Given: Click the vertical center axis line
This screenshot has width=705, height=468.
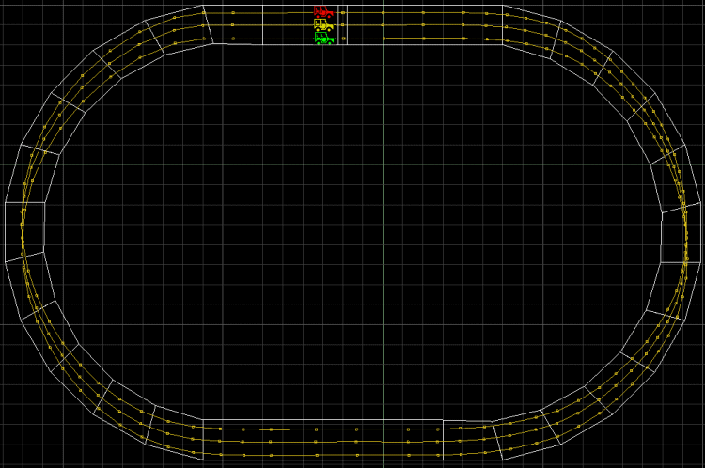Looking at the screenshot, I should [x=383, y=282].
